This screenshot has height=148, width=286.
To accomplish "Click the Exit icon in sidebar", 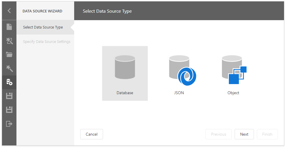I will coord(9,124).
